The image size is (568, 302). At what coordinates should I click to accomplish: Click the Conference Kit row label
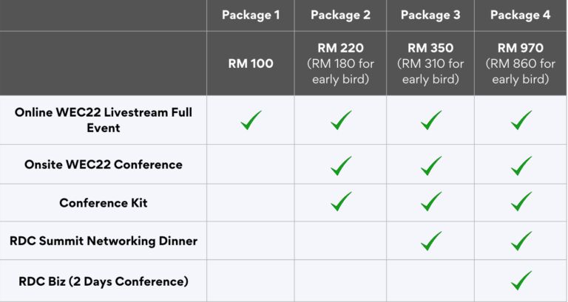click(x=104, y=202)
